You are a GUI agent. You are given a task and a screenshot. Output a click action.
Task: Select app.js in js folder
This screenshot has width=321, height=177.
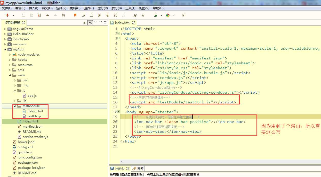pyautogui.click(x=32, y=96)
